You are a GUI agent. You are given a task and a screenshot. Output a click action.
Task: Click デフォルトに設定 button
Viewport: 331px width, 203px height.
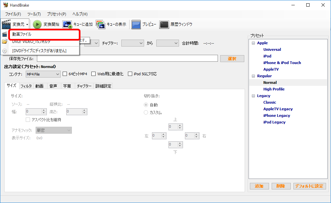click(310, 186)
